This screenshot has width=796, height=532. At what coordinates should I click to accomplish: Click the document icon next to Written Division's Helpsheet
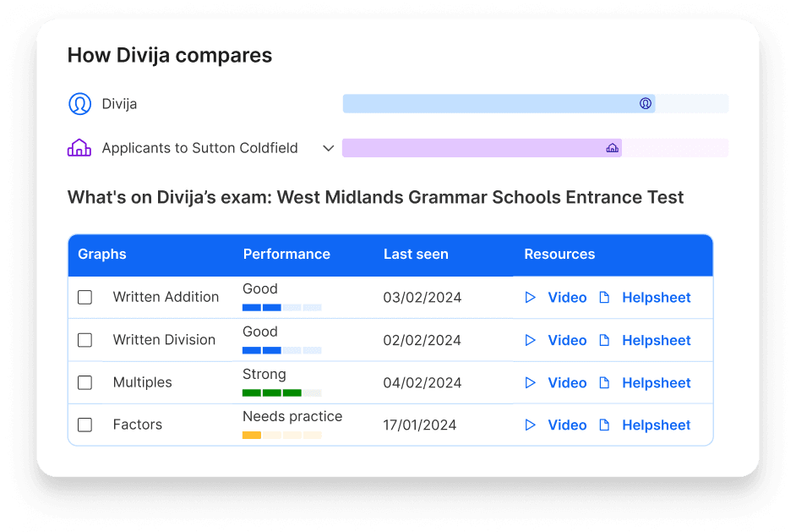click(x=604, y=340)
